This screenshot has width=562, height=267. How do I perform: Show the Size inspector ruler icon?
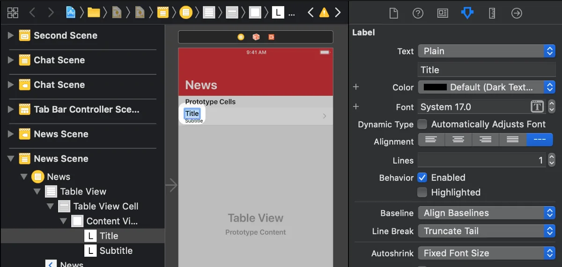tap(492, 13)
